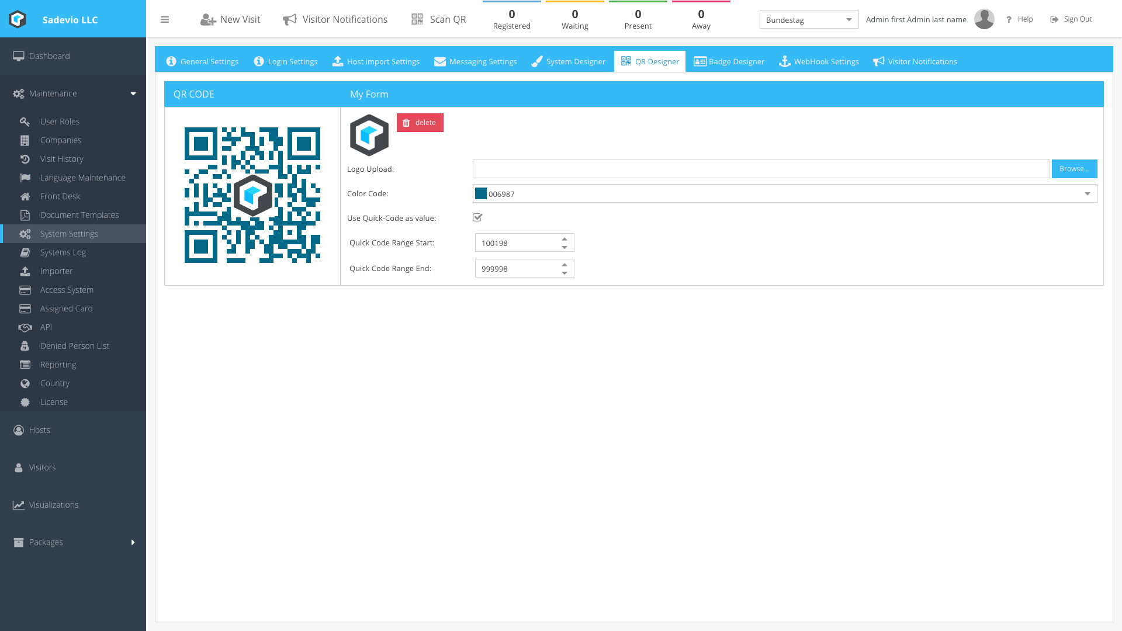Click the Help question mark icon
The width and height of the screenshot is (1122, 631).
tap(1009, 20)
